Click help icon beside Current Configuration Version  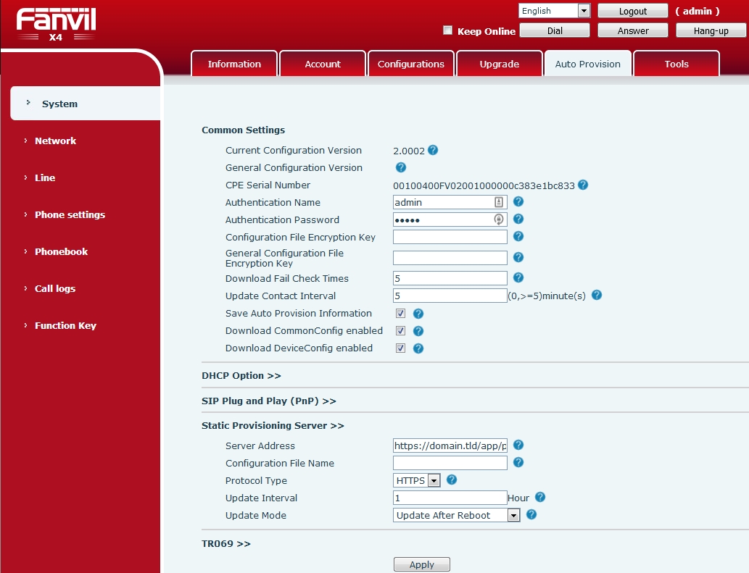(x=433, y=151)
